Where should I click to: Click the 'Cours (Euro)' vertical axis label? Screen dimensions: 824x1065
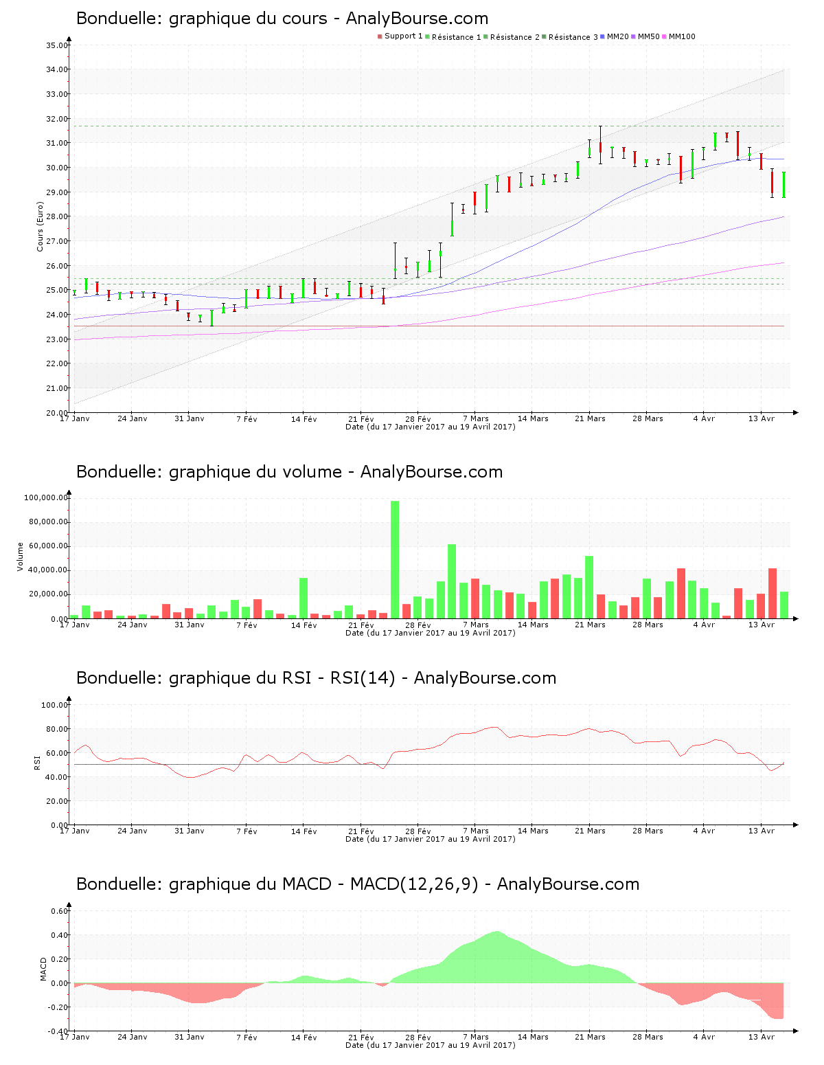pyautogui.click(x=40, y=226)
